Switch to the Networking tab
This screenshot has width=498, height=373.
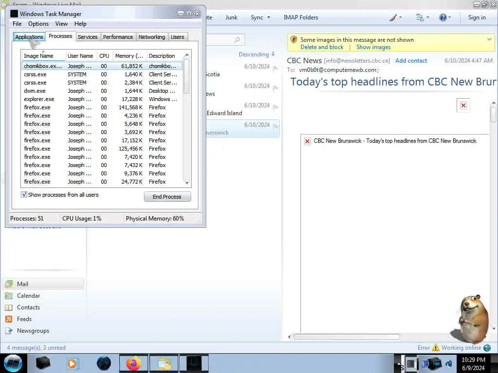point(152,37)
